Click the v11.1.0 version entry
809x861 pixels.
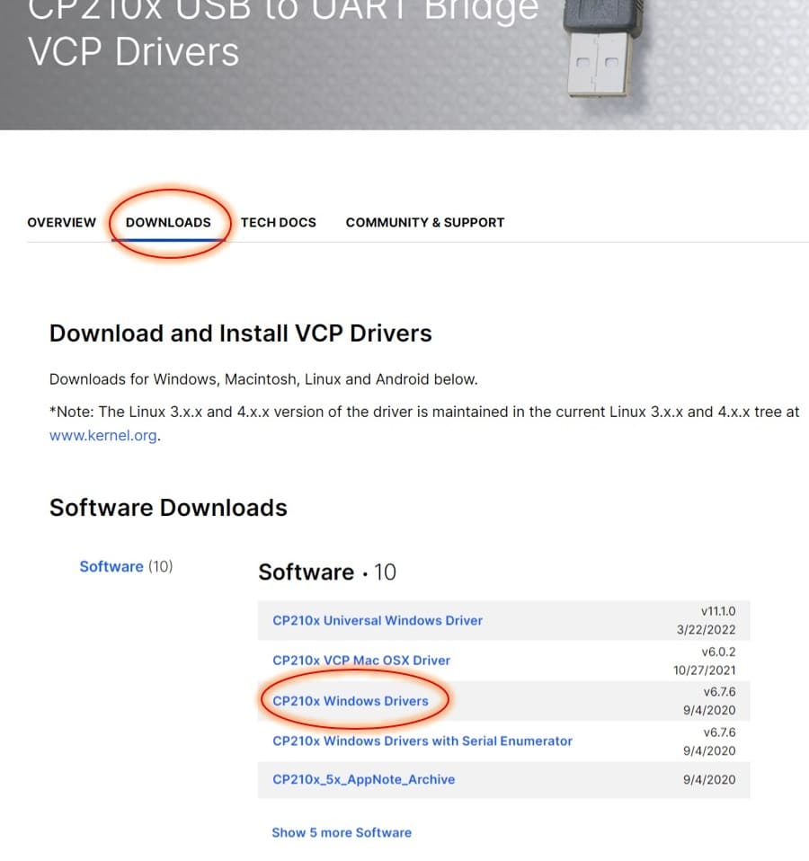[718, 611]
